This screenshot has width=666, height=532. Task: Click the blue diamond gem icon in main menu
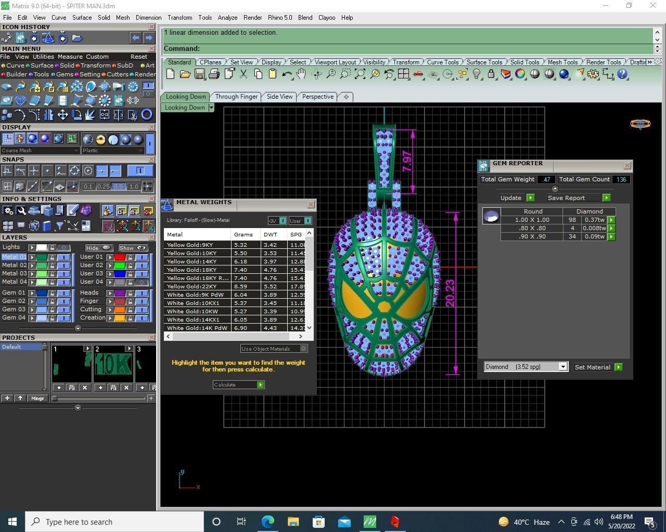20,100
